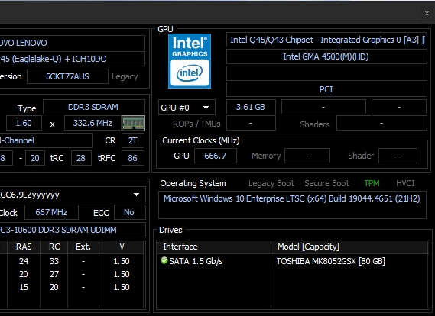Click the 667 MHz module clock value
Image resolution: width=435 pixels, height=316 pixels.
51,212
